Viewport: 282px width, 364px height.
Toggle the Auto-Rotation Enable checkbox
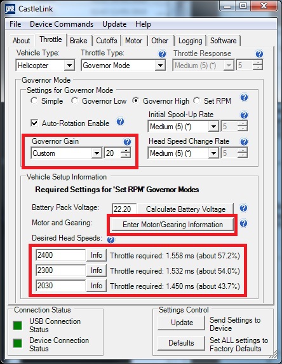click(x=34, y=123)
